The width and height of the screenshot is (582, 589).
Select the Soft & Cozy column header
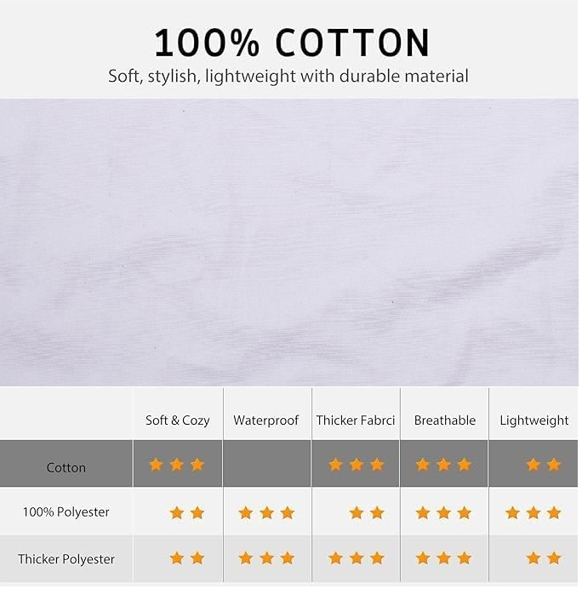[178, 420]
